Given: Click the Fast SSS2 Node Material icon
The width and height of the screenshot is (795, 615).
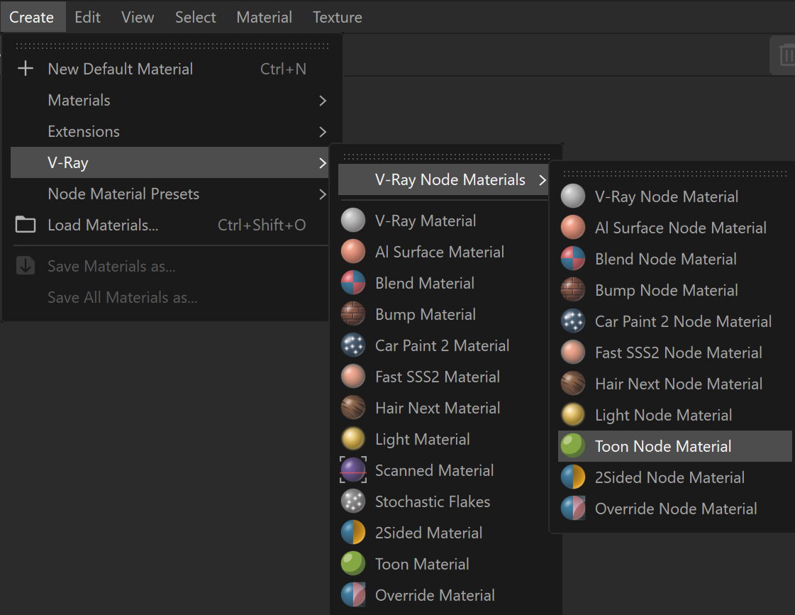Looking at the screenshot, I should [x=573, y=353].
